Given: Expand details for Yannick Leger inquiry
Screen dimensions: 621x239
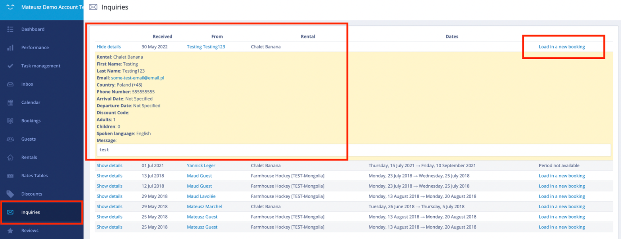Looking at the screenshot, I should click(x=109, y=165).
